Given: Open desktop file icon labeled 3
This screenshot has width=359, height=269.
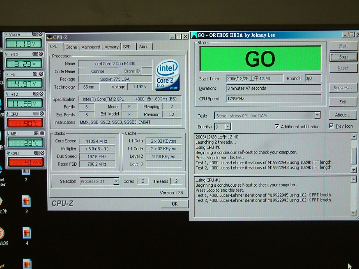Looking at the screenshot, I should pos(26,201).
